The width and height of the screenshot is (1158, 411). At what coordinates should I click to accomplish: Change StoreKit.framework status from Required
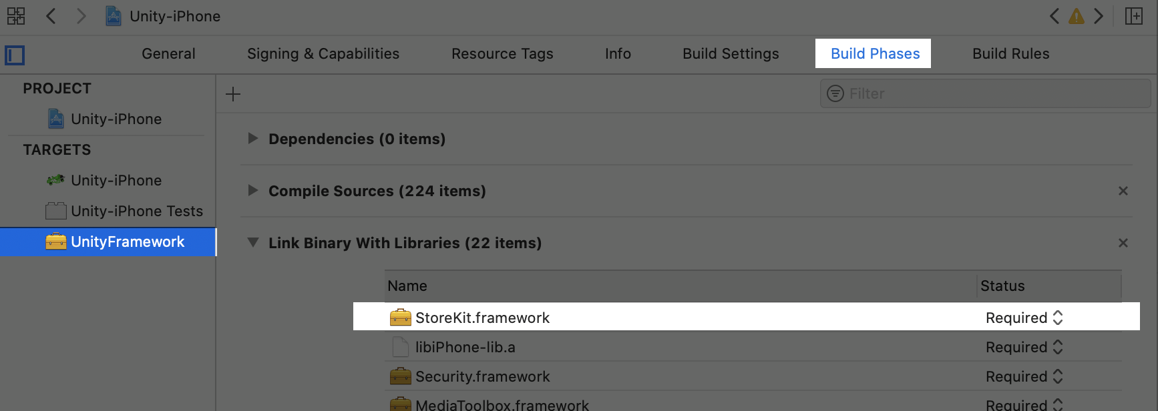[x=1057, y=318]
